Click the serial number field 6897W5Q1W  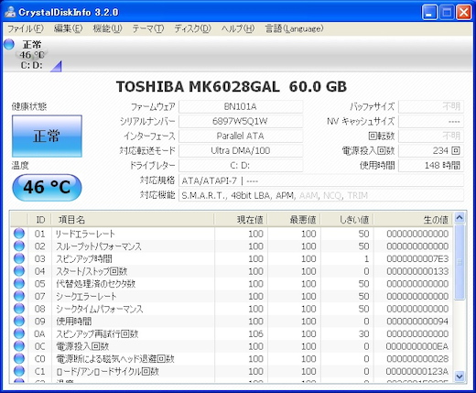point(241,122)
